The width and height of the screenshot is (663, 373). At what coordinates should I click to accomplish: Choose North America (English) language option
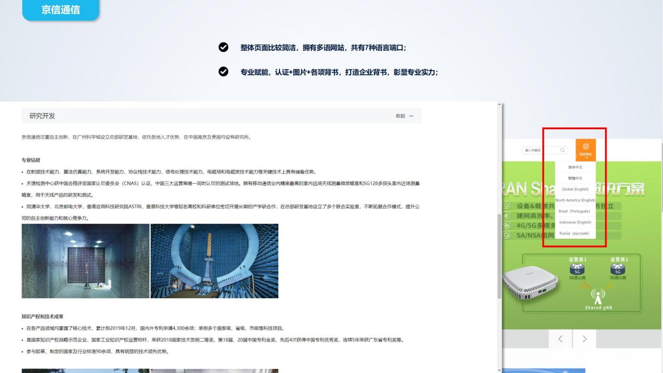[575, 200]
